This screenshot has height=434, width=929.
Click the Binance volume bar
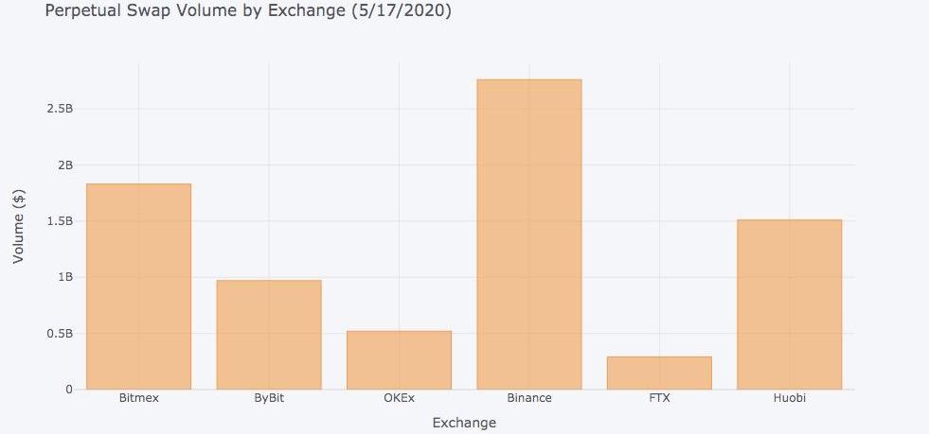[529, 234]
